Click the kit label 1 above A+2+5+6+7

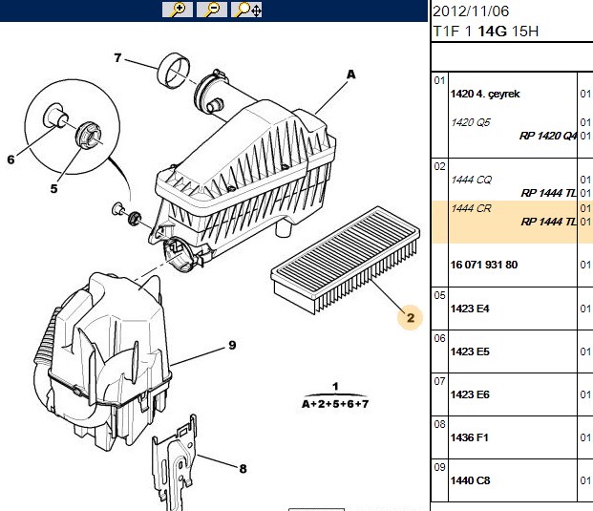coord(335,387)
